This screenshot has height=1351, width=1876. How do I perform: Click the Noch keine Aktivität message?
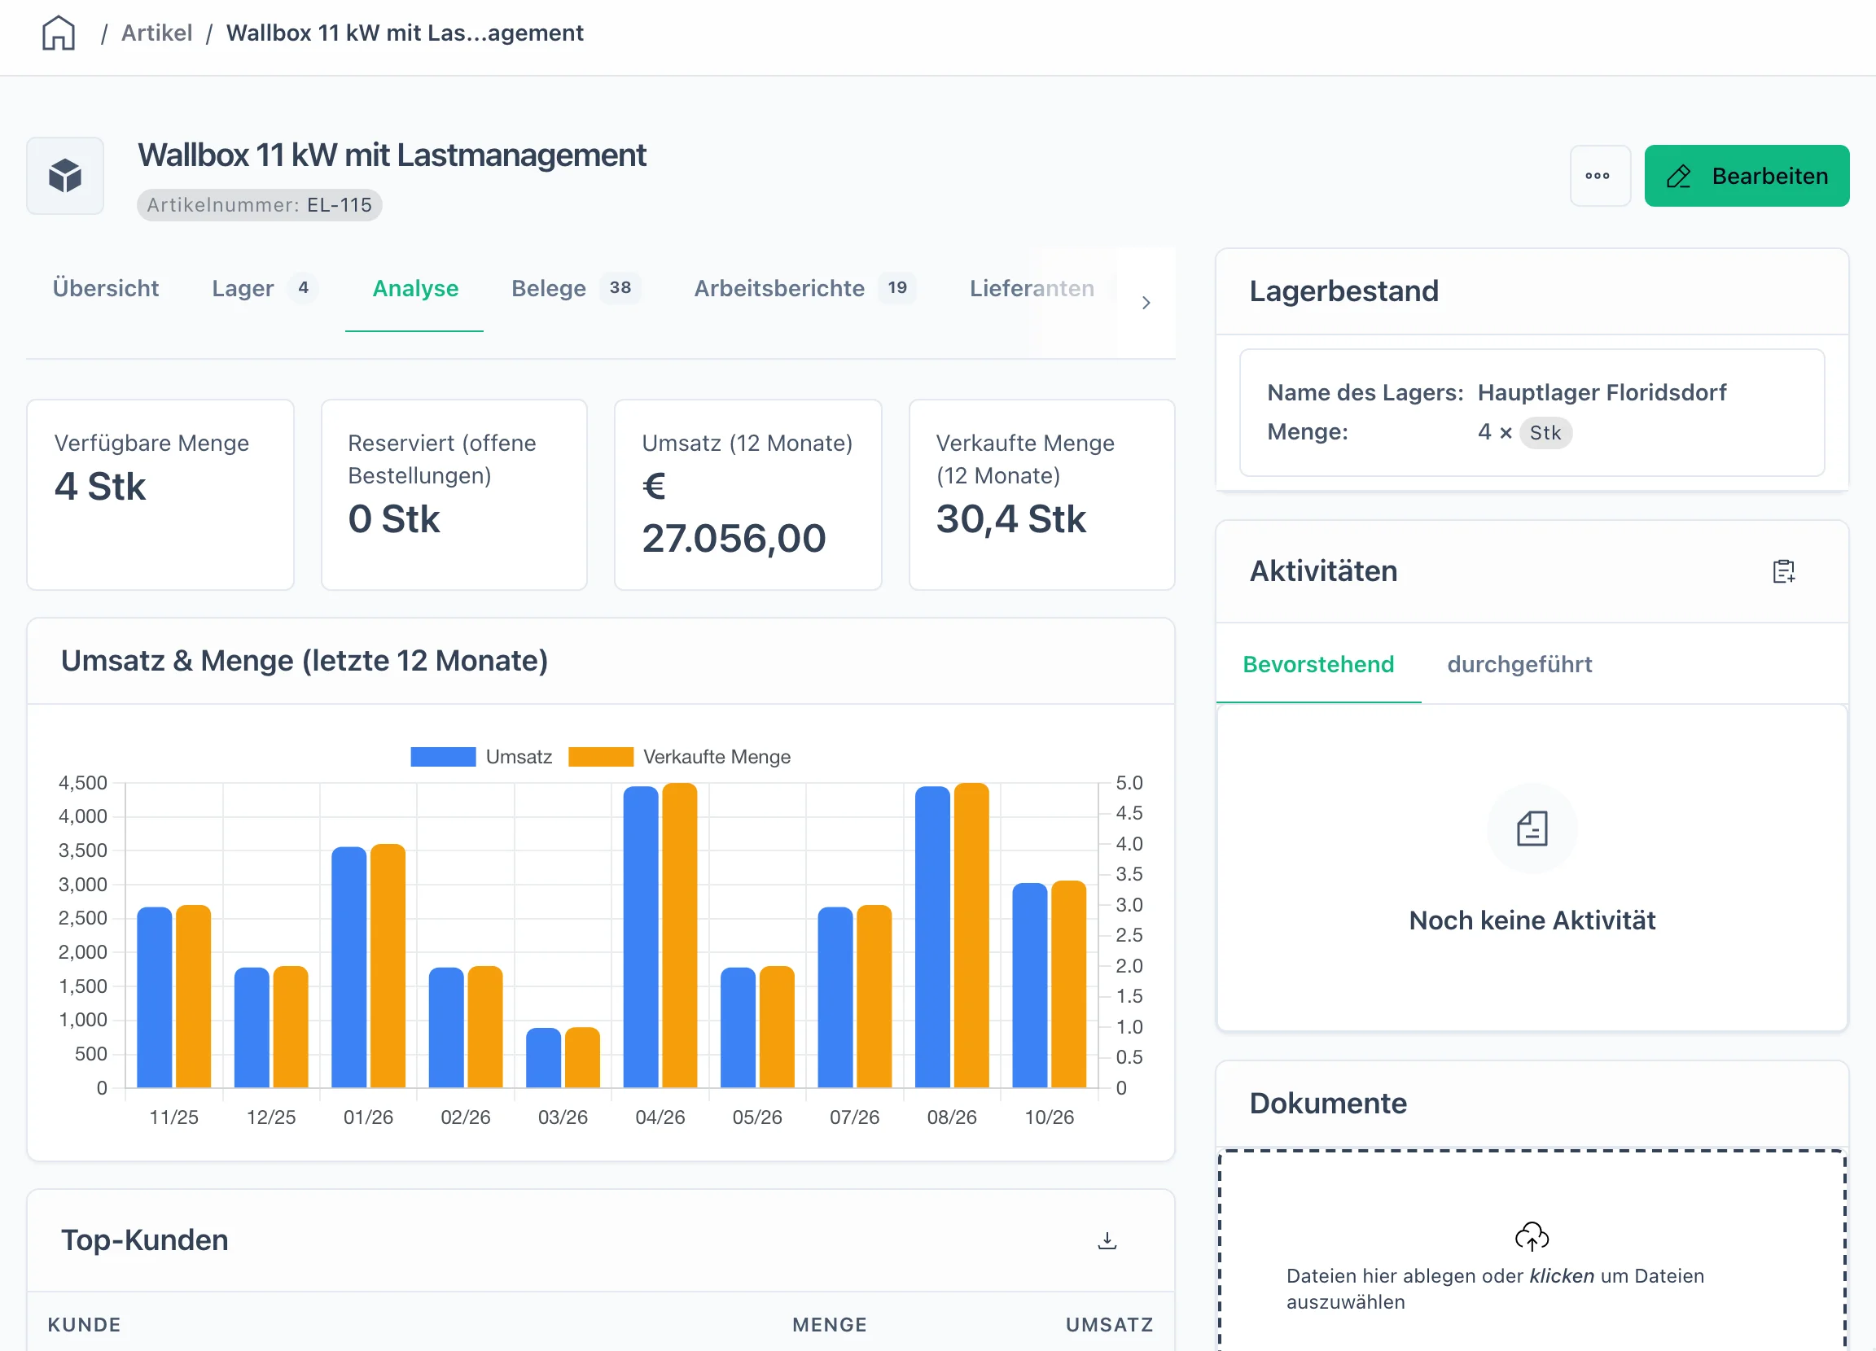pos(1532,920)
